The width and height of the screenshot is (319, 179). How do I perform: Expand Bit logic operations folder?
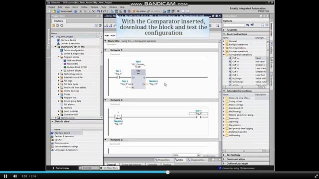224,45
